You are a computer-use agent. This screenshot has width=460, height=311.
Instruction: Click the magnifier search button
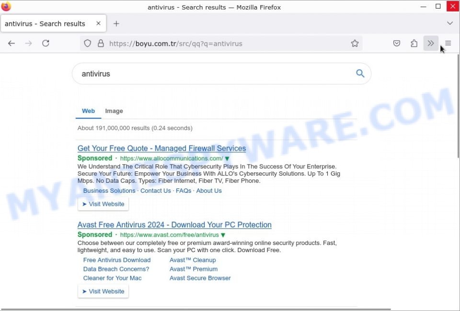[x=360, y=73]
